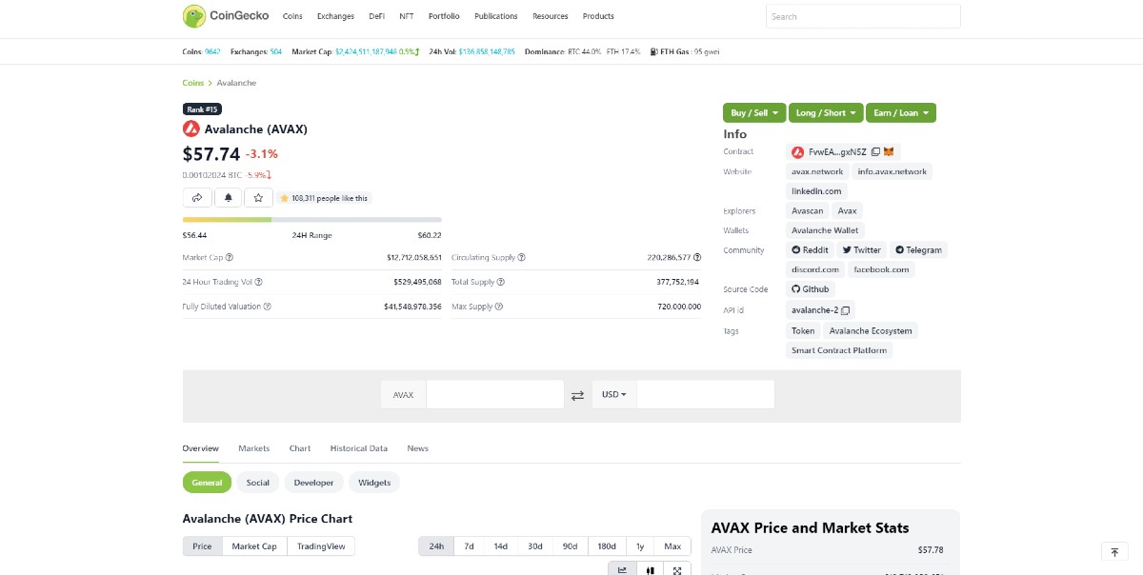Jump back to top of page
Image resolution: width=1143 pixels, height=575 pixels.
1114,552
